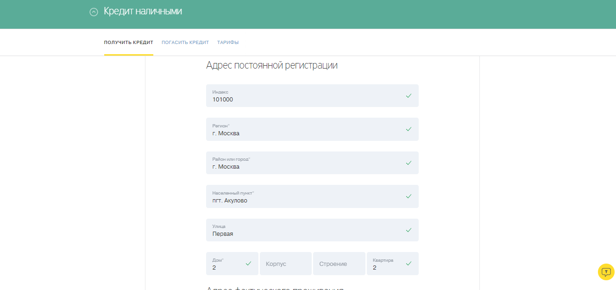Click the empty Строение field

tap(339, 263)
